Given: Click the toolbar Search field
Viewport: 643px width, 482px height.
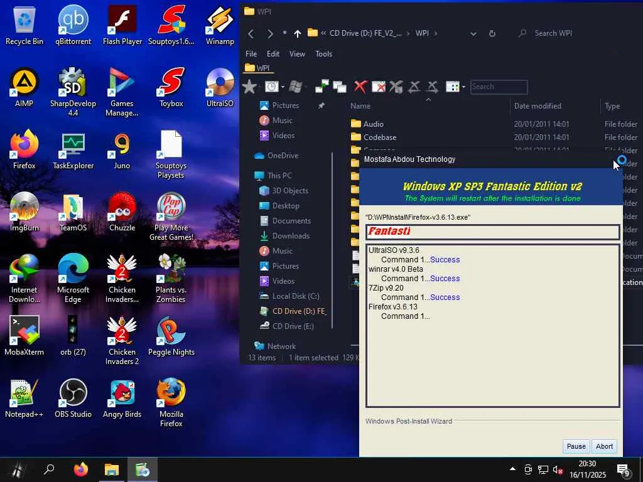Looking at the screenshot, I should pos(499,87).
